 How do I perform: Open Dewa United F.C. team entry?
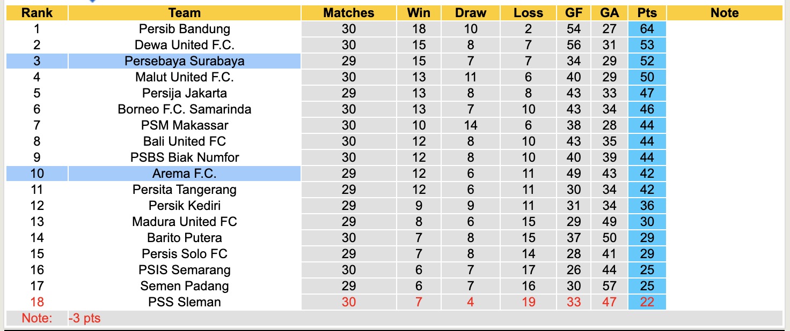coord(184,45)
